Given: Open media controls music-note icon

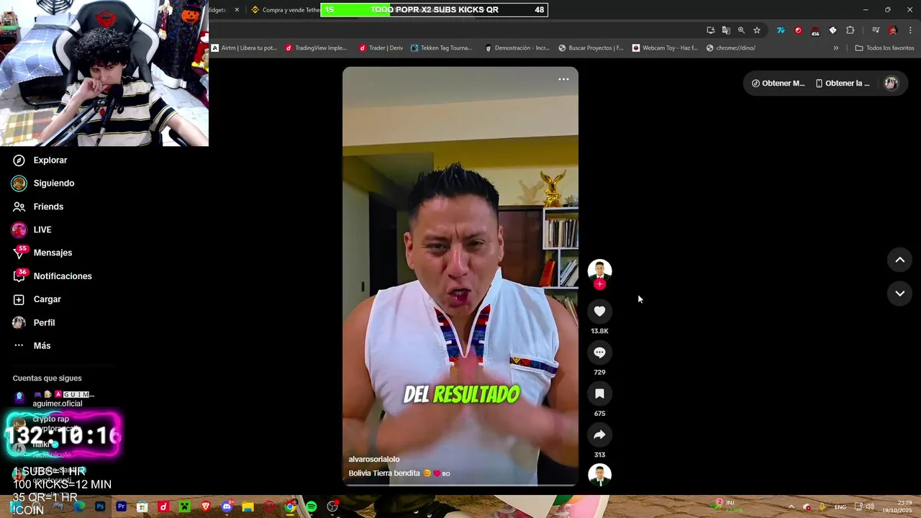Looking at the screenshot, I should [x=876, y=30].
